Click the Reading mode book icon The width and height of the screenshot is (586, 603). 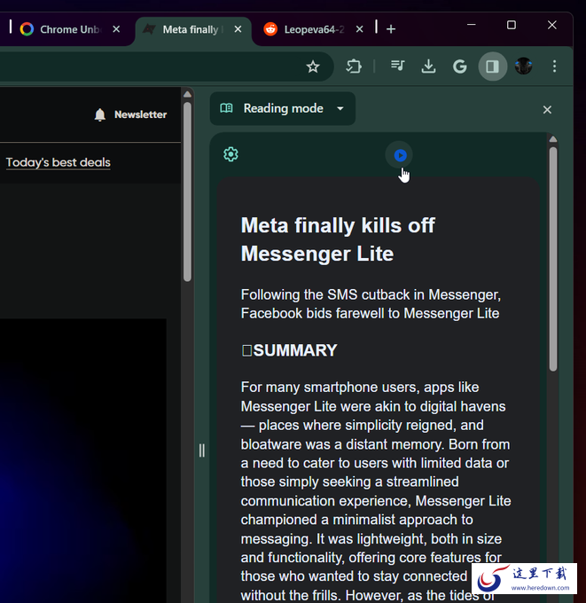pyautogui.click(x=226, y=108)
